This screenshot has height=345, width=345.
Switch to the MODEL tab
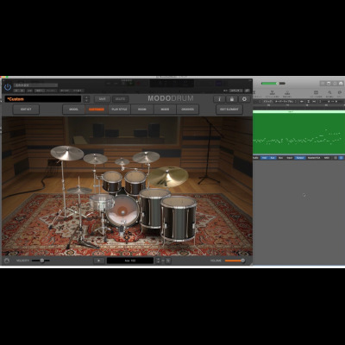click(x=74, y=110)
